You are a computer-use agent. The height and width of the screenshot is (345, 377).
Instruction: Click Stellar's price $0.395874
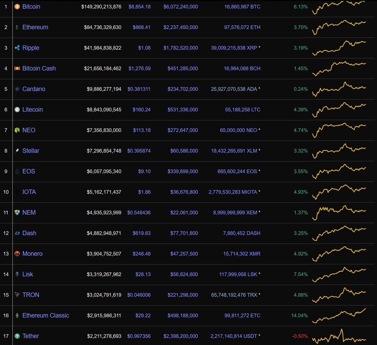click(x=139, y=151)
